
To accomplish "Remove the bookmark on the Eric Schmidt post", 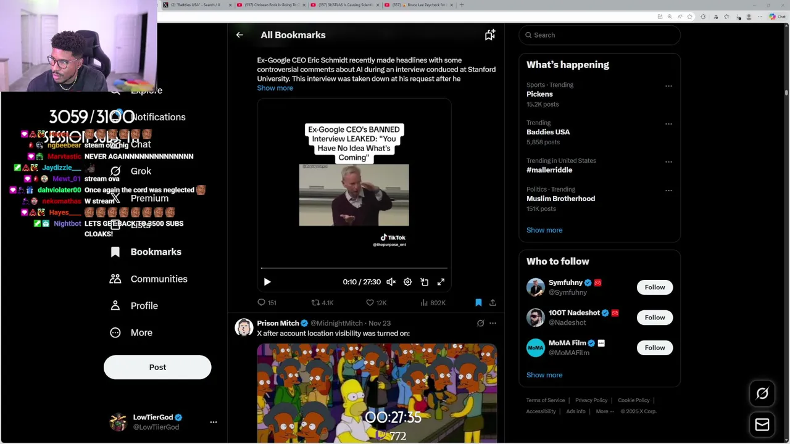I will [478, 303].
